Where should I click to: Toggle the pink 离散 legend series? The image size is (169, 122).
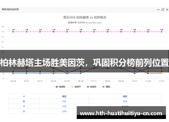tap(107, 87)
